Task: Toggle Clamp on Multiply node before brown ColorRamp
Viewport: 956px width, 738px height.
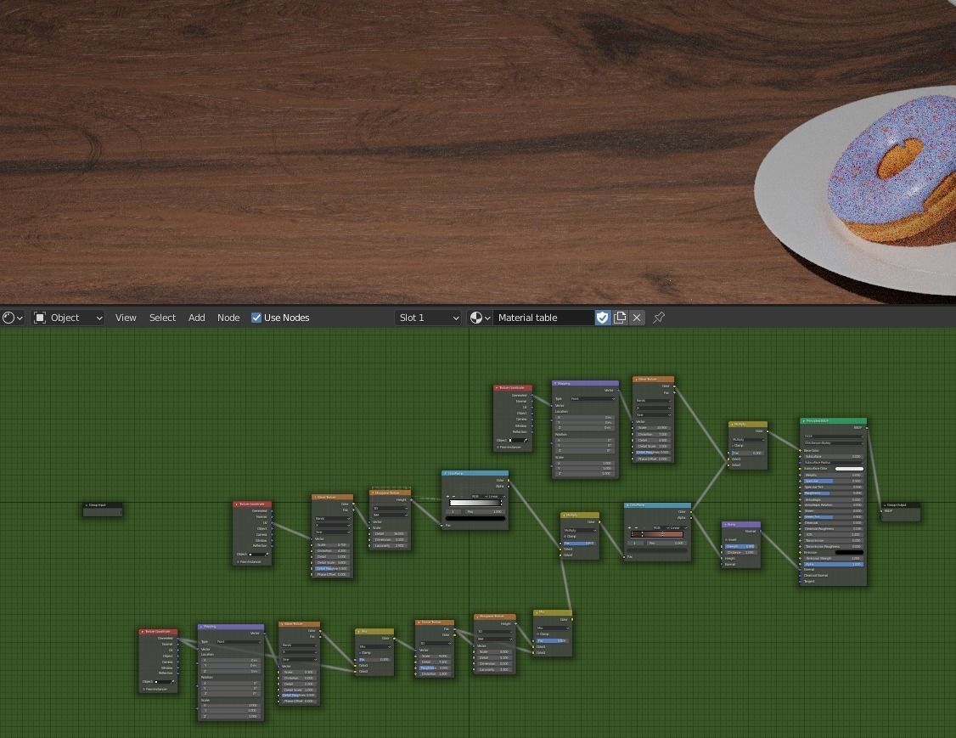Action: [x=565, y=537]
